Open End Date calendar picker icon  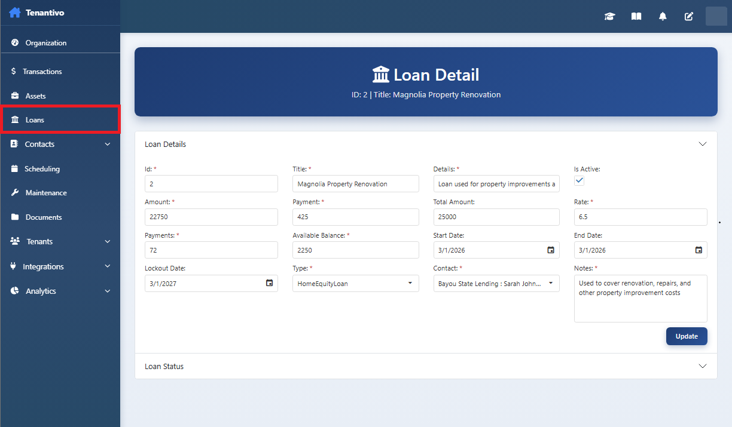click(x=699, y=250)
